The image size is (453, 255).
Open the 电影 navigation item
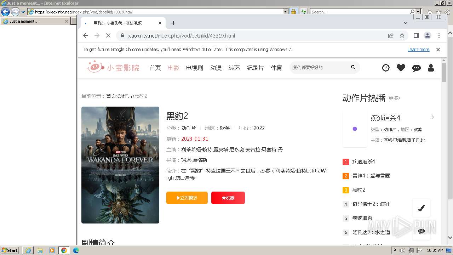point(173,68)
